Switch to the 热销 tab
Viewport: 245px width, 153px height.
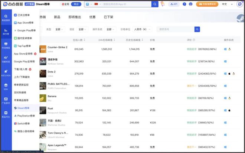click(43, 17)
